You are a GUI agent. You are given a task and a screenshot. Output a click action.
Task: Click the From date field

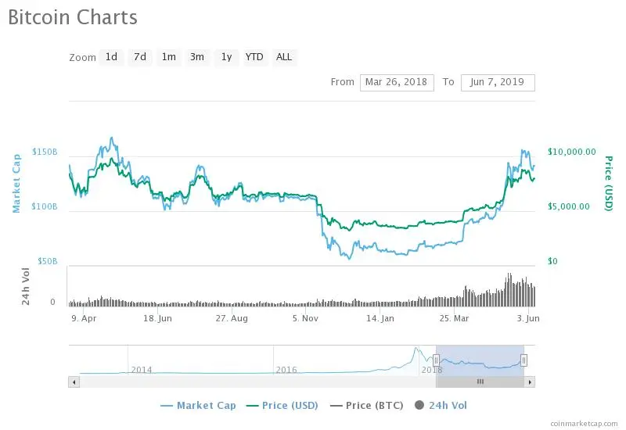(x=397, y=82)
